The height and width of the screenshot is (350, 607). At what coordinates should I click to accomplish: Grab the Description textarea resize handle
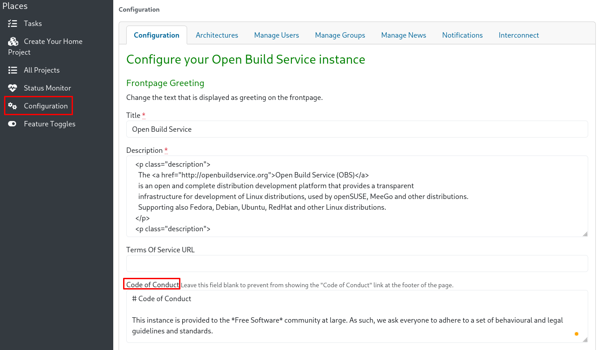click(585, 234)
